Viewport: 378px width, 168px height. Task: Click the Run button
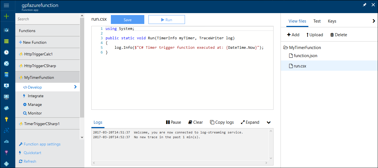[x=167, y=20]
